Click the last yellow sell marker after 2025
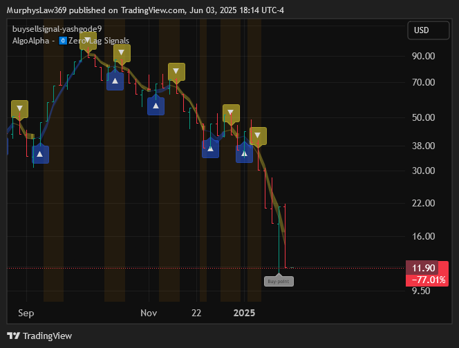This screenshot has width=459, height=348. (x=258, y=136)
